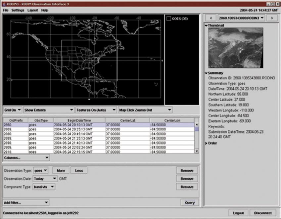Click the Logout button
This screenshot has width=281, height=219.
tap(238, 213)
